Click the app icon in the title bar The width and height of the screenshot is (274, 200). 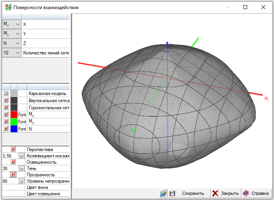tap(8, 7)
